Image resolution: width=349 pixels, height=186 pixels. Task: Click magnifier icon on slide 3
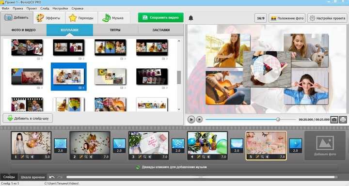[144, 157]
